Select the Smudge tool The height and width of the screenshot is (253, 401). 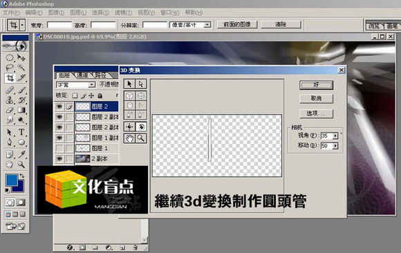click(10, 120)
